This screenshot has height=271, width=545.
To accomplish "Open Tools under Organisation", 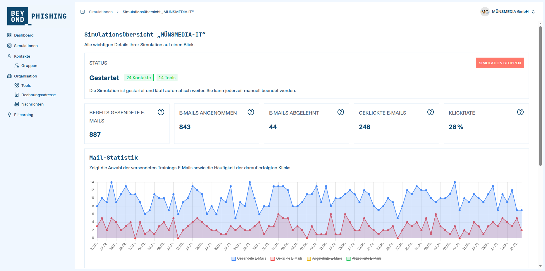I will tap(26, 85).
